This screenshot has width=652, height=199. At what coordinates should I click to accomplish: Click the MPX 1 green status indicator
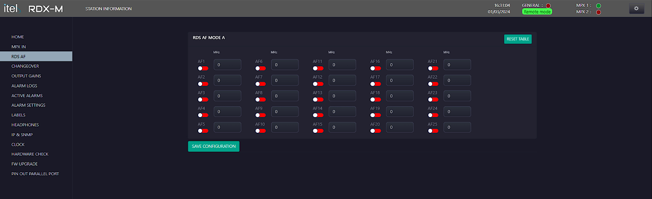(599, 6)
